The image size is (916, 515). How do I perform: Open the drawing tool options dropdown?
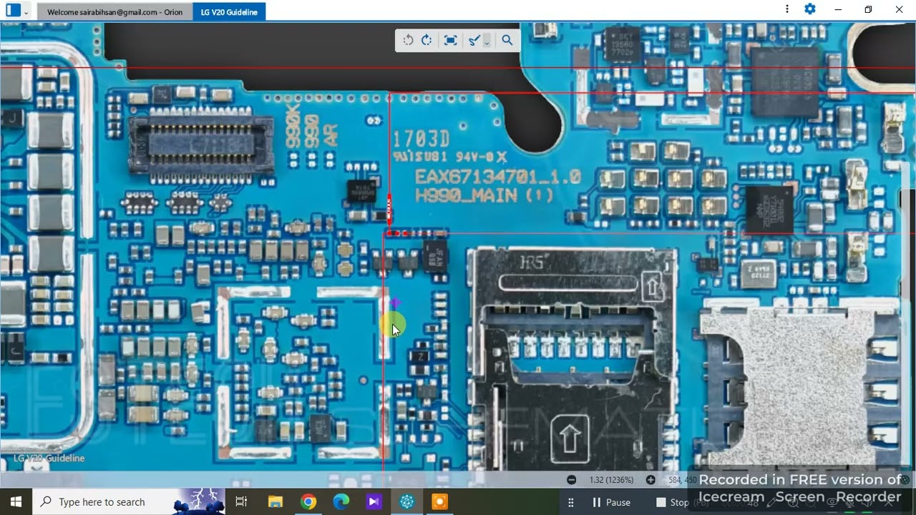click(x=487, y=41)
